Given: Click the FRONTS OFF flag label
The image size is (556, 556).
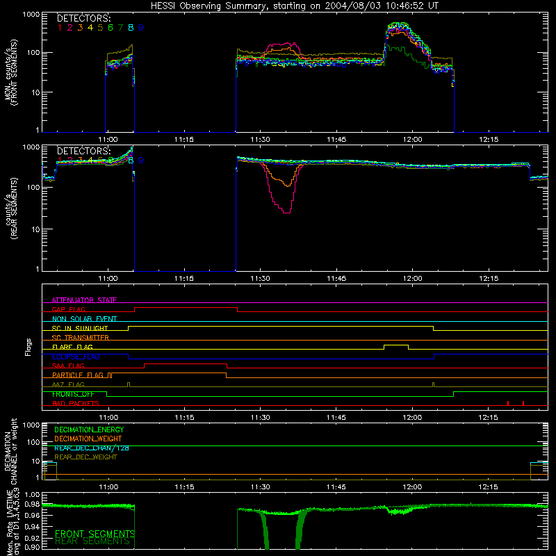Looking at the screenshot, I should pyautogui.click(x=73, y=394).
